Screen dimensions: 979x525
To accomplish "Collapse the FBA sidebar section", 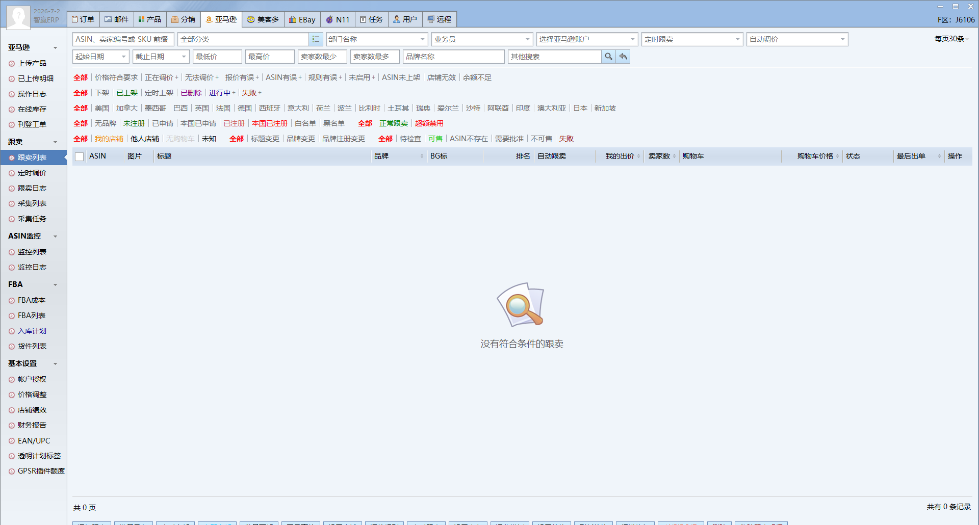I will click(x=55, y=285).
